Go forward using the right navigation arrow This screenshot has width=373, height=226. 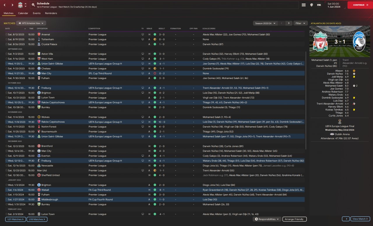[x=12, y=5]
